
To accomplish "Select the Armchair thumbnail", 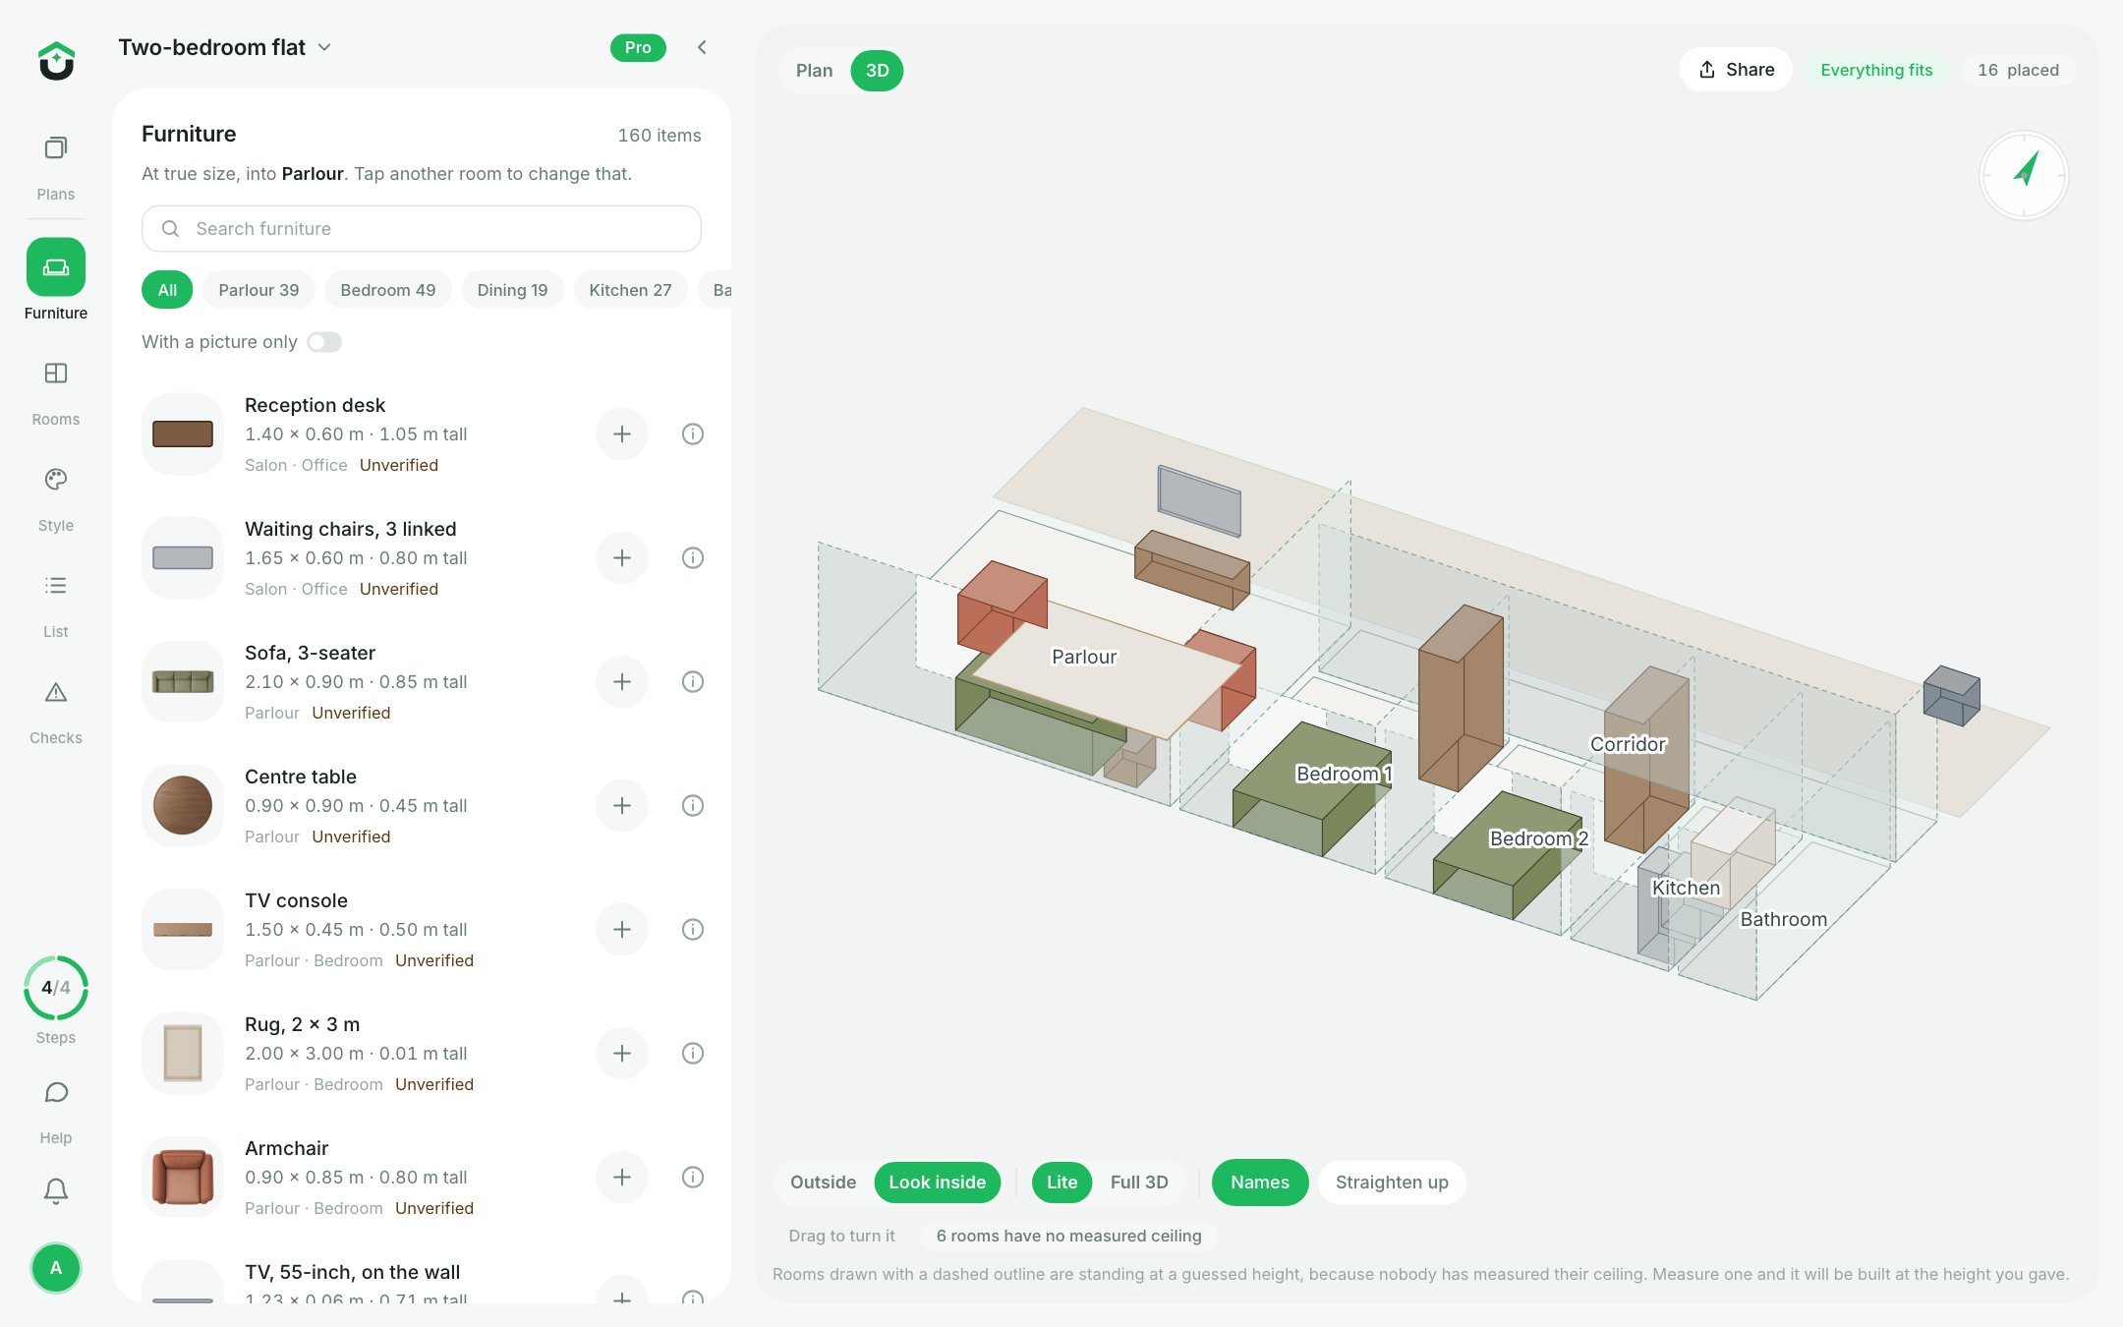I will (x=183, y=1177).
